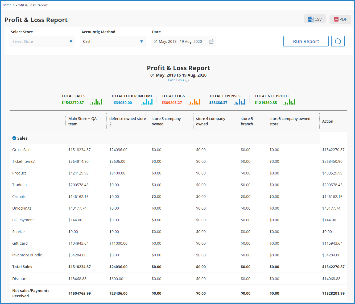
Task: Click the Net sales total $1528201.99
Action: click(333, 293)
